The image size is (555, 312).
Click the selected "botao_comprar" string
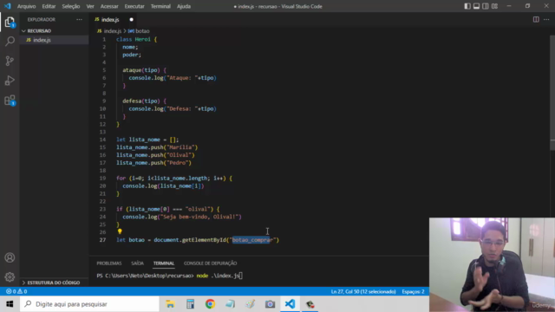pos(253,240)
